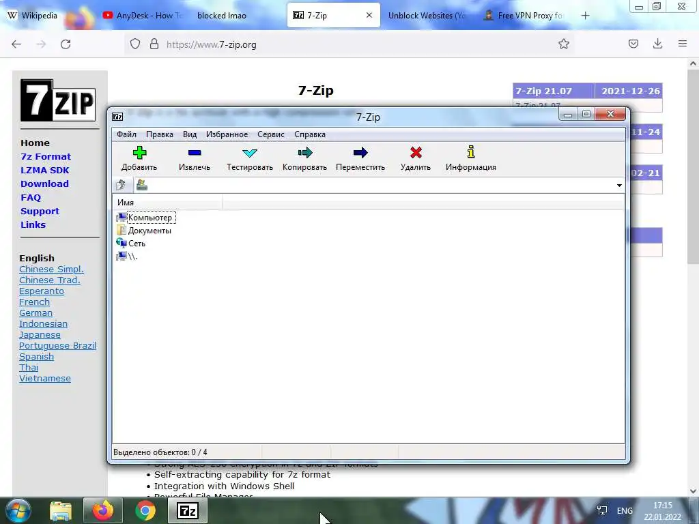Open the Файл menu
Image resolution: width=699 pixels, height=524 pixels.
coord(126,134)
